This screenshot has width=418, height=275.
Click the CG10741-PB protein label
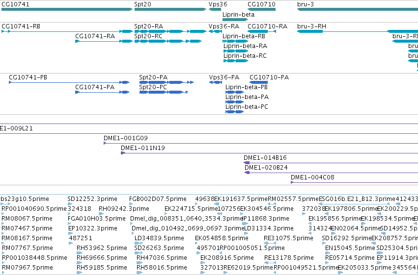pyautogui.click(x=28, y=77)
